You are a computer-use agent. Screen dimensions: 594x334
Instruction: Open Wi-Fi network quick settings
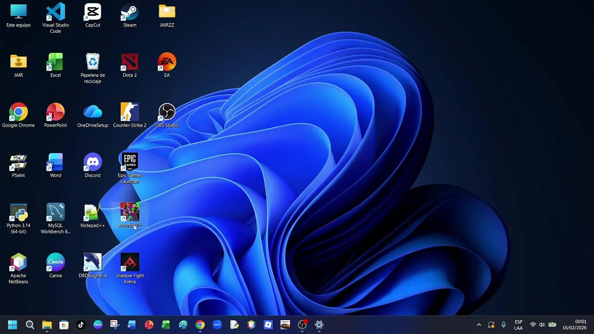pyautogui.click(x=533, y=325)
